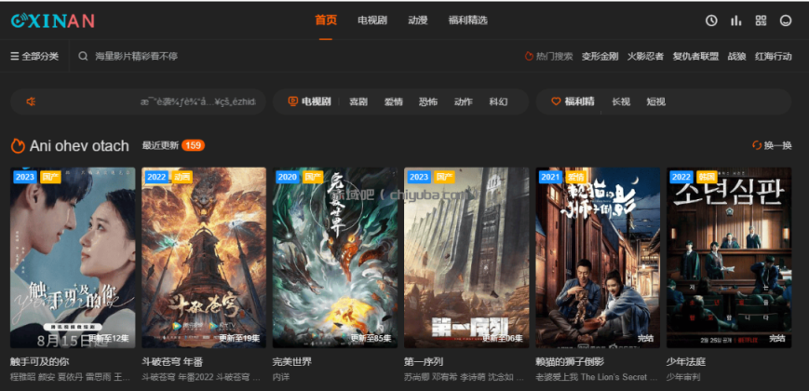Click the heart icon beside 福利精
This screenshot has height=391, width=809.
(x=556, y=101)
